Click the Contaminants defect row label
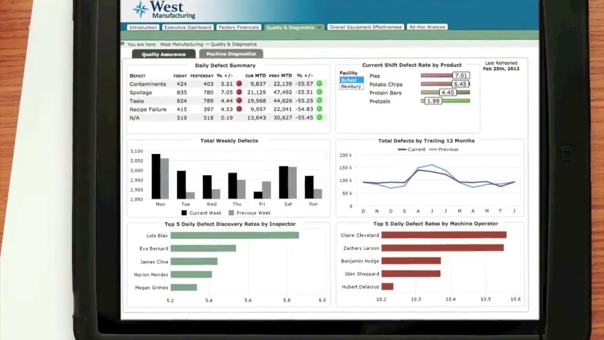 click(x=148, y=84)
